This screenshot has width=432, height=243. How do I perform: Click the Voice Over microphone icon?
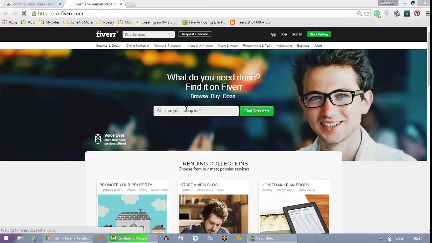pos(98,139)
